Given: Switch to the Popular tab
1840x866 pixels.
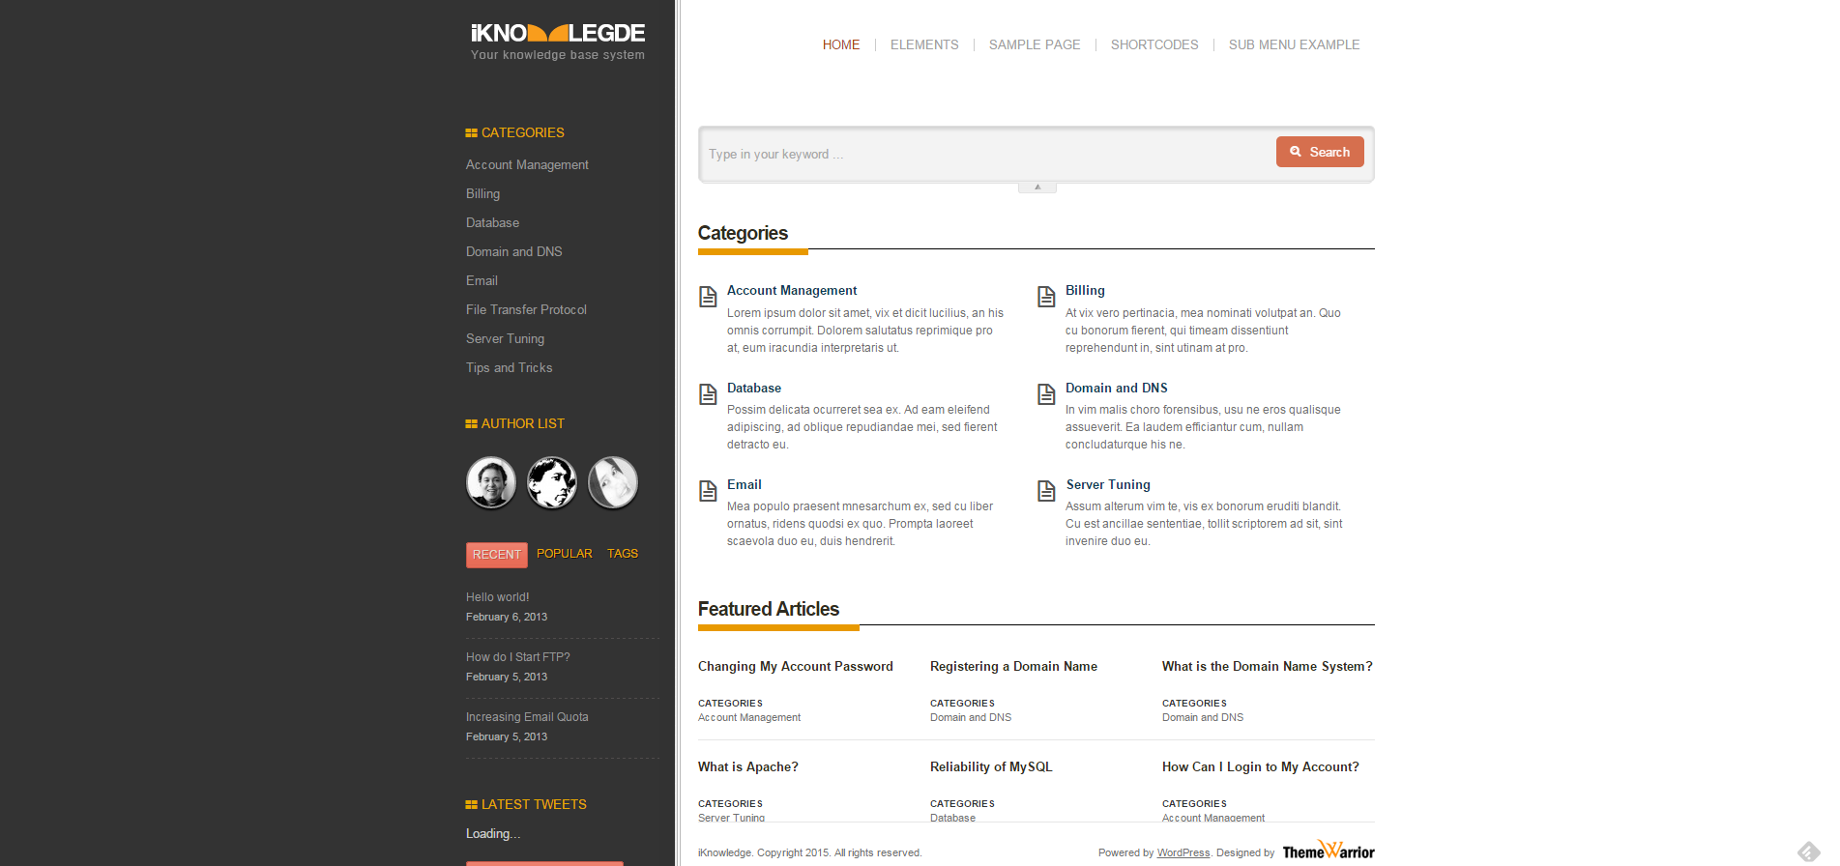Looking at the screenshot, I should (x=564, y=554).
